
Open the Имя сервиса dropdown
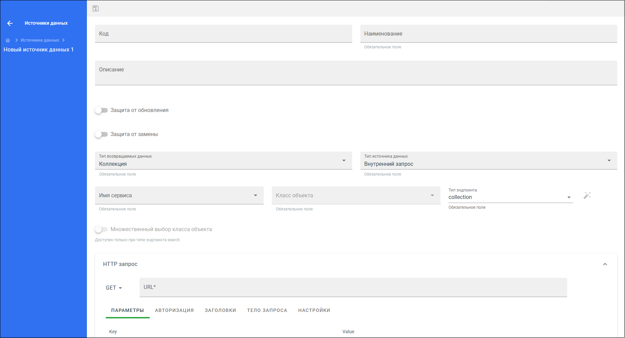(179, 195)
